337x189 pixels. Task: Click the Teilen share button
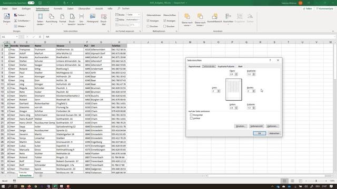[x=308, y=8]
